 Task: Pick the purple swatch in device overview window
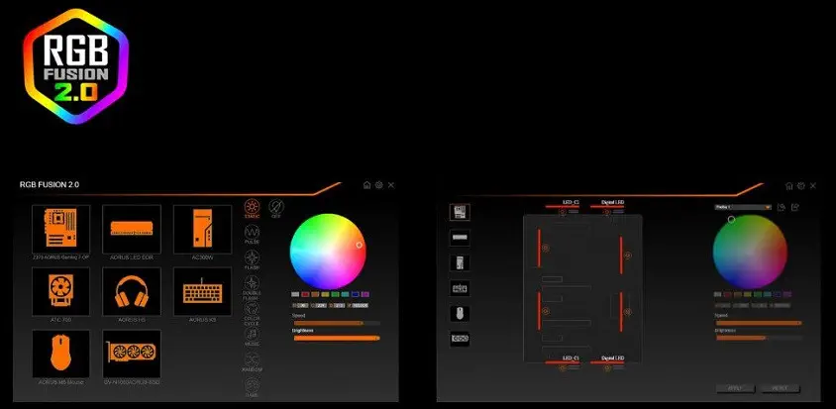tap(366, 294)
